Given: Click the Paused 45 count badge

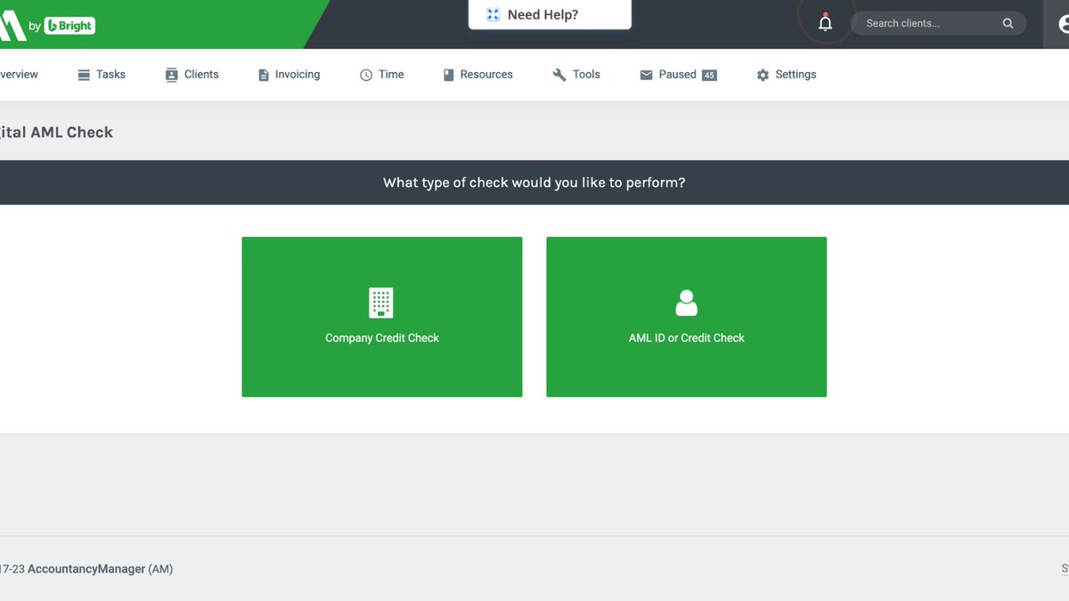Looking at the screenshot, I should coord(709,76).
